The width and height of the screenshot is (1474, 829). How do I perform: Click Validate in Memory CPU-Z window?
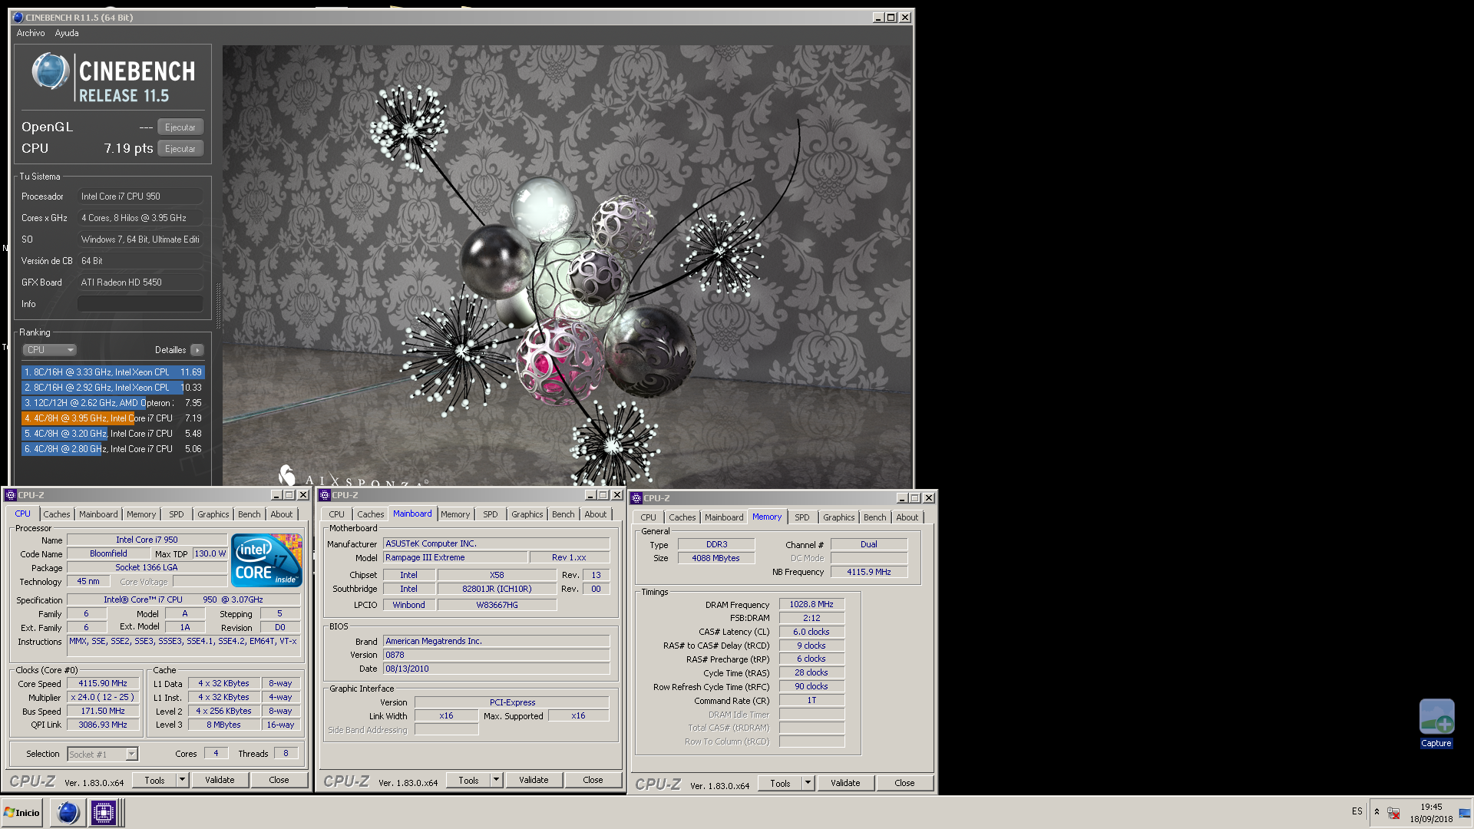845,783
